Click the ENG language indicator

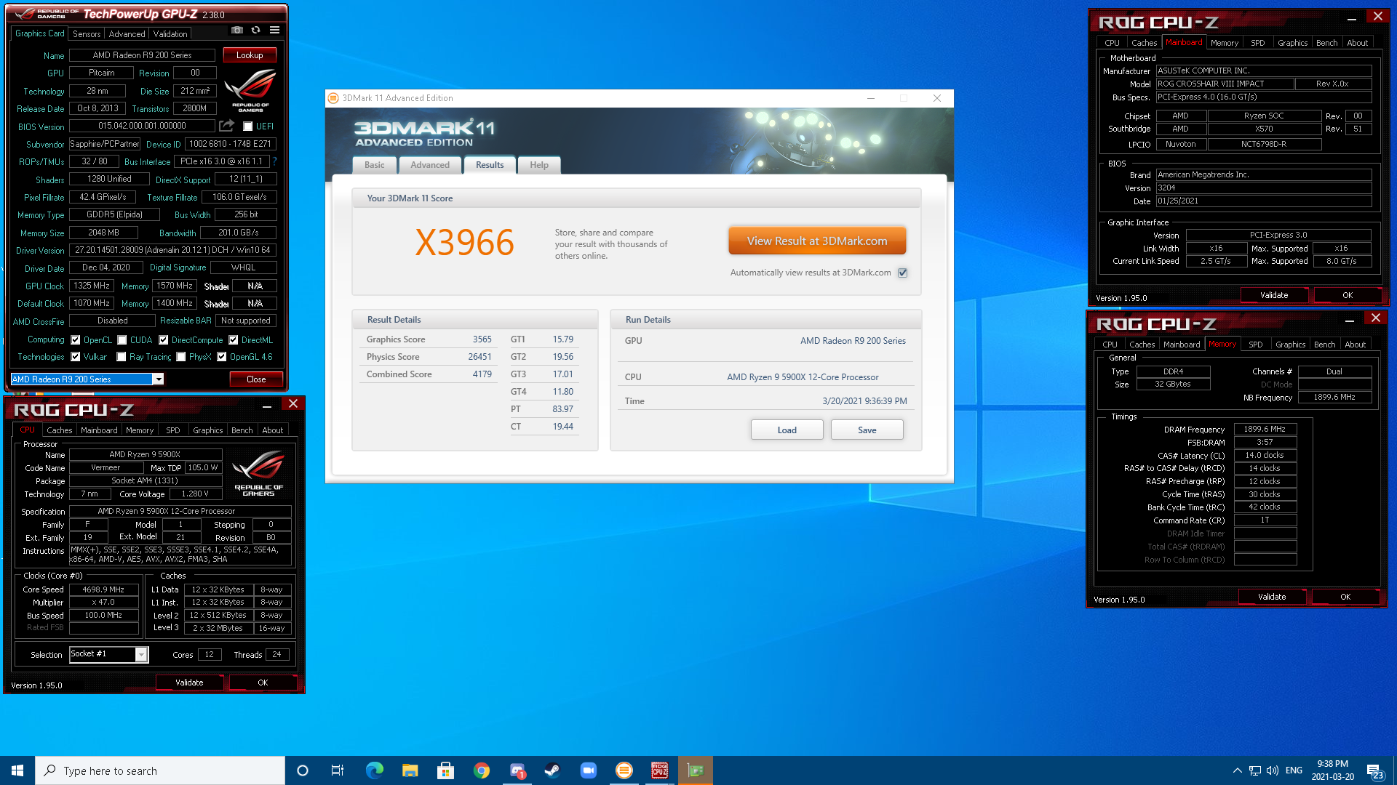(x=1294, y=770)
